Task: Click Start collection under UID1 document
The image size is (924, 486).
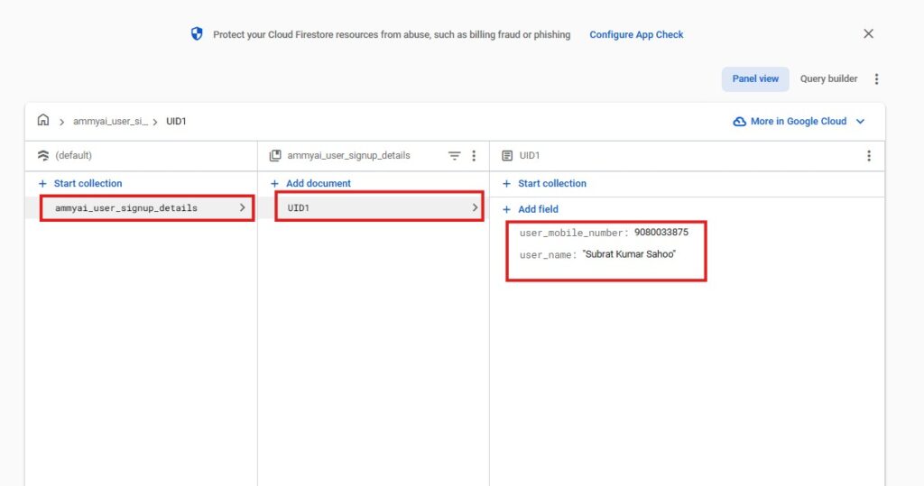Action: click(551, 183)
